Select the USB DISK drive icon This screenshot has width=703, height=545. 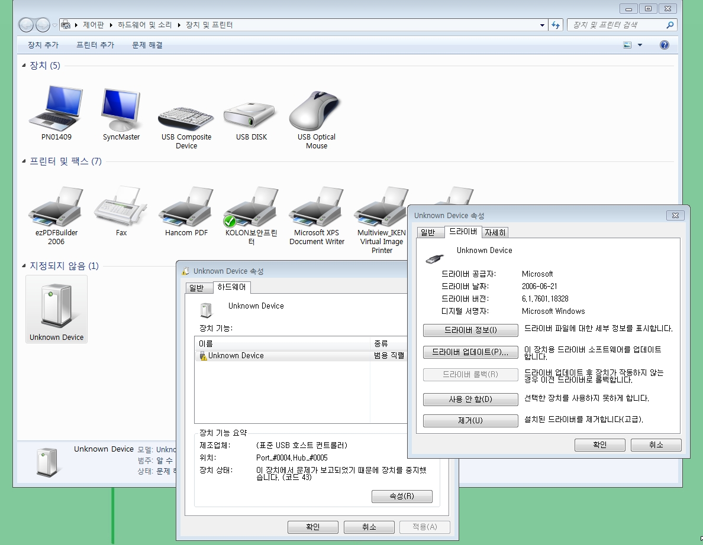click(x=251, y=115)
